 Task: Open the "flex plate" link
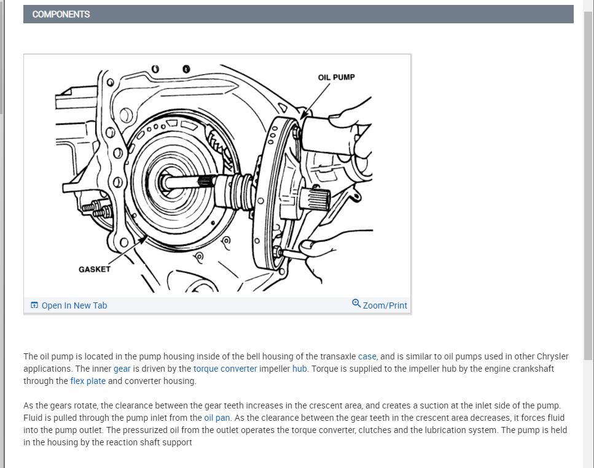click(x=88, y=381)
